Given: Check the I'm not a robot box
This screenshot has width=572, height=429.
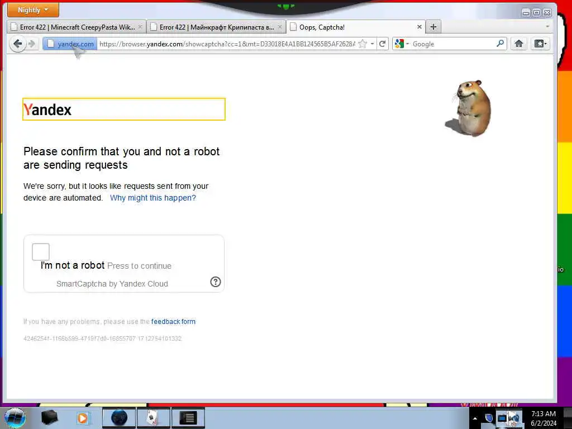Looking at the screenshot, I should click(40, 252).
